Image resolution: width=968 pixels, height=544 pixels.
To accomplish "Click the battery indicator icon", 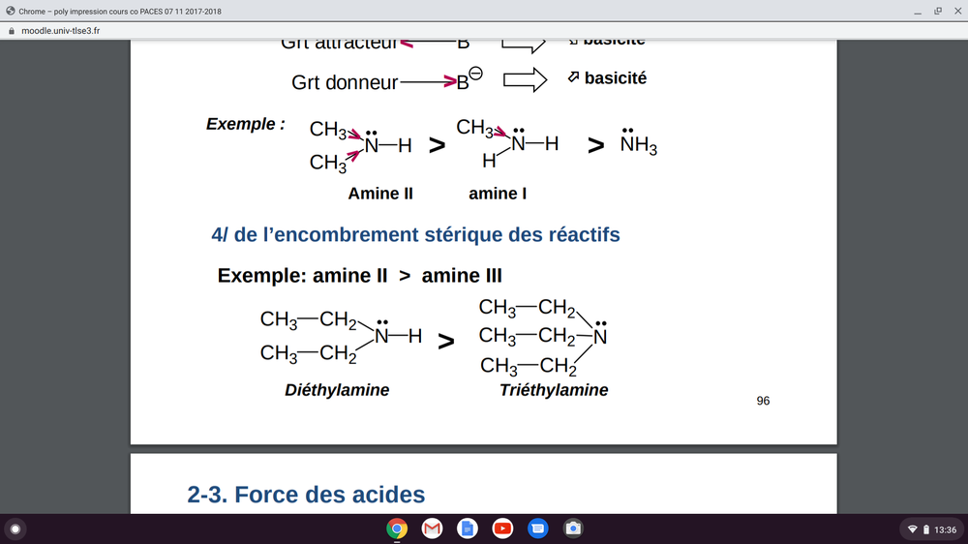I will pyautogui.click(x=925, y=529).
